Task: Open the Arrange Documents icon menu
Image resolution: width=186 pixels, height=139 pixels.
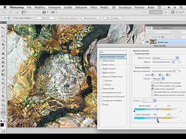Action: coord(45,12)
